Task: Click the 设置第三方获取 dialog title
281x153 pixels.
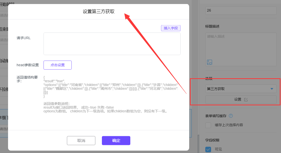Action: [x=99, y=12]
